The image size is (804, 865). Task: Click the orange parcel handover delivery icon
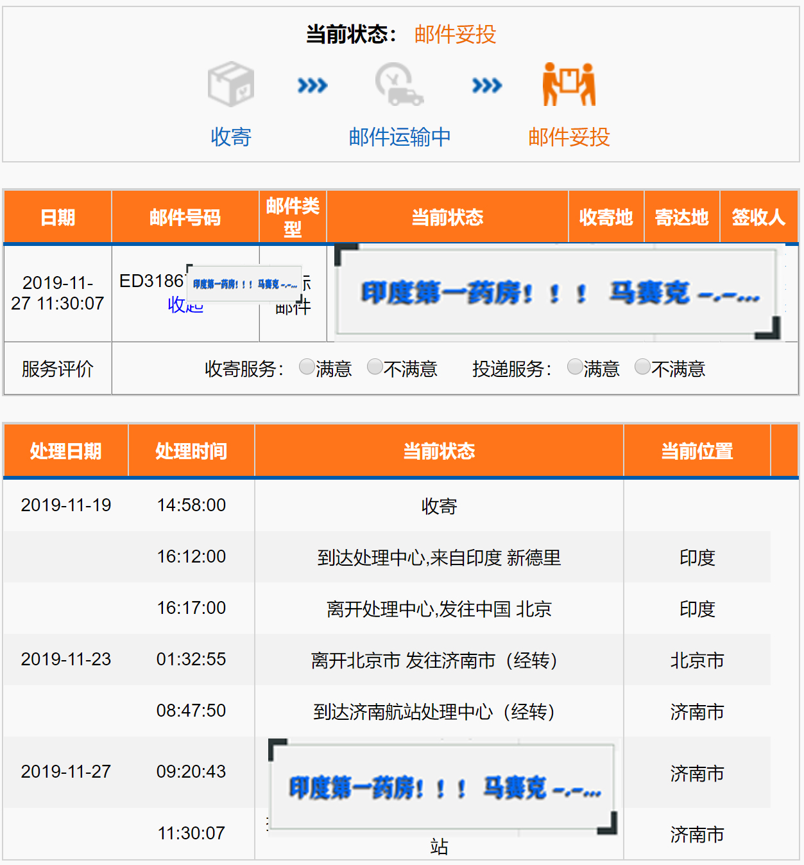tap(569, 84)
